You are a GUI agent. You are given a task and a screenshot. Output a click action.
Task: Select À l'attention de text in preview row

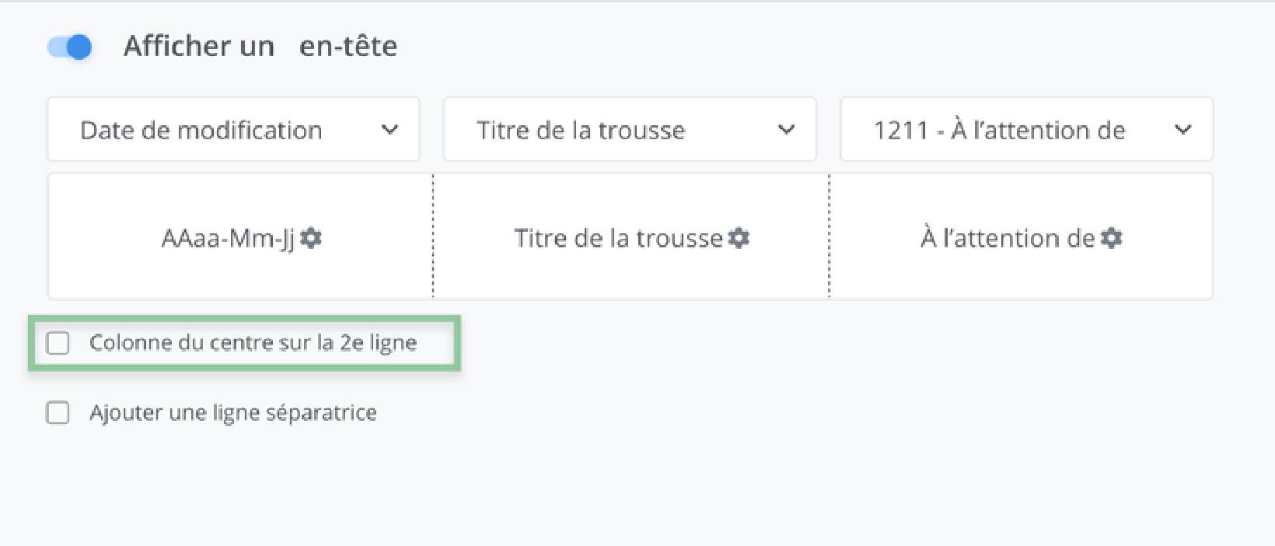pyautogui.click(x=1008, y=238)
